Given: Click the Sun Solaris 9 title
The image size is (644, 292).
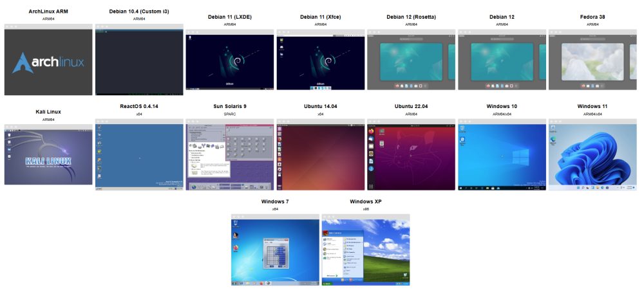Looking at the screenshot, I should tap(230, 106).
